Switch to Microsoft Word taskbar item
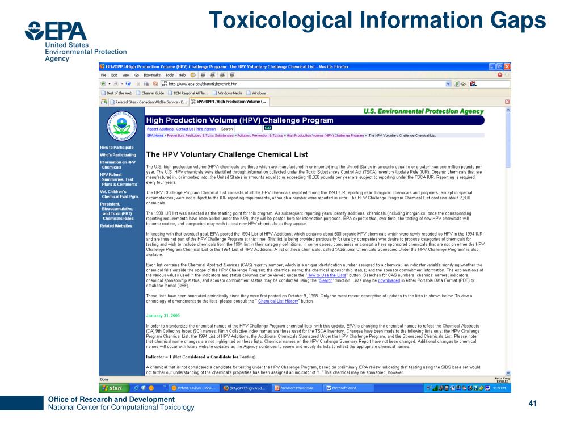This screenshot has width=581, height=436. tap(348, 388)
